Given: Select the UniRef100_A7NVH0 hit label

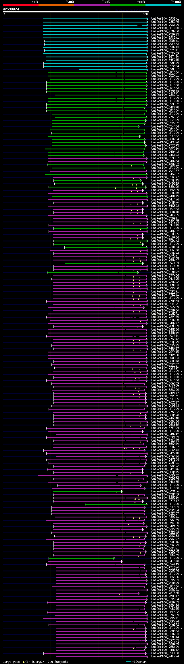Looking at the screenshot, I should click(x=165, y=31).
